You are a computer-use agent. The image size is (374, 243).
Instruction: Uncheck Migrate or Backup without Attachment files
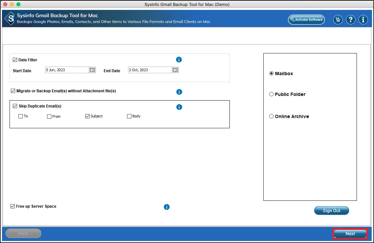[13, 91]
